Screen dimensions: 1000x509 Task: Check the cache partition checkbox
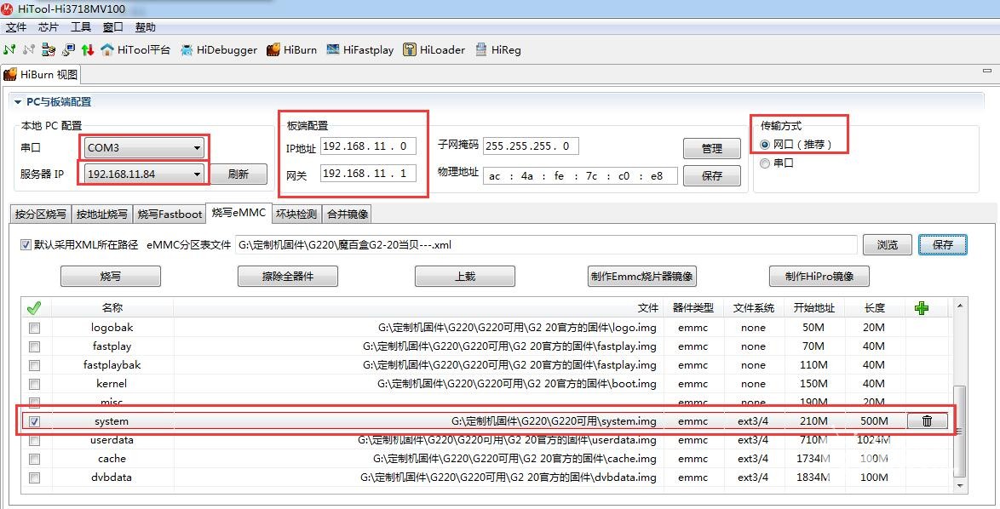(x=34, y=460)
